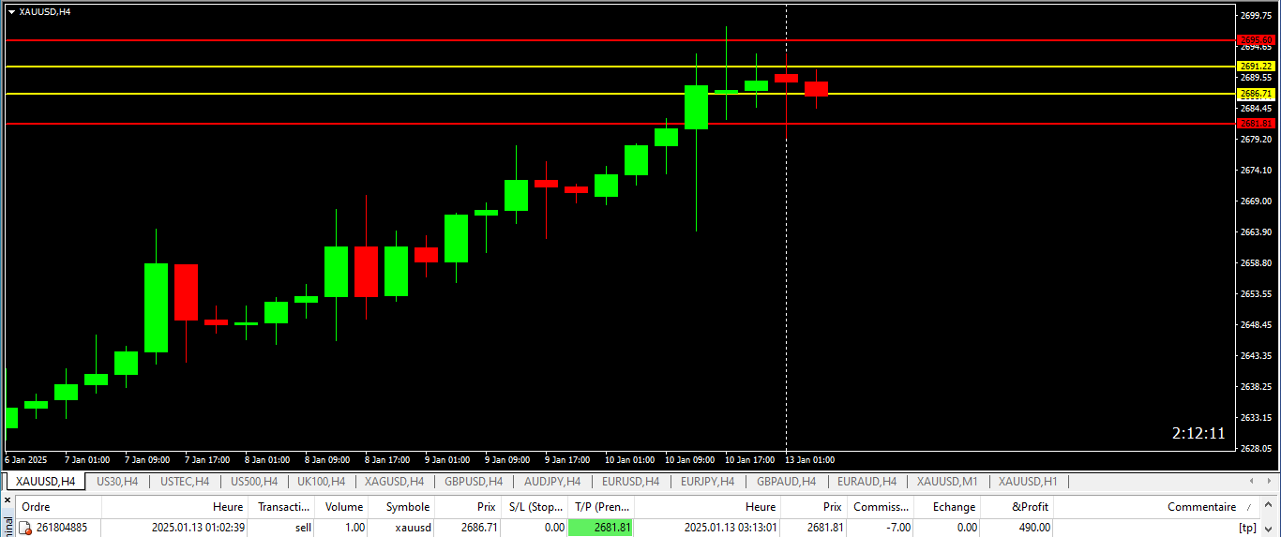Click the S/L (Stop...) column header
1281x537 pixels.
[x=535, y=507]
